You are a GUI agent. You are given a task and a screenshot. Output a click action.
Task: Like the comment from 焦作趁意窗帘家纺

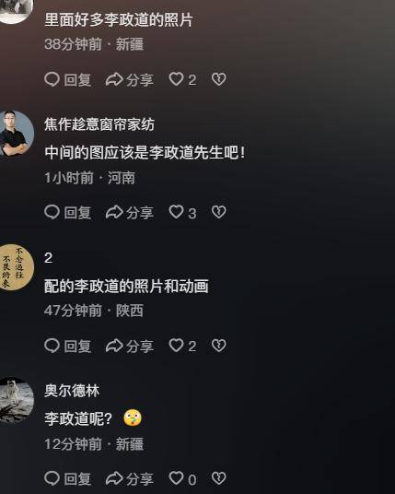pyautogui.click(x=182, y=212)
